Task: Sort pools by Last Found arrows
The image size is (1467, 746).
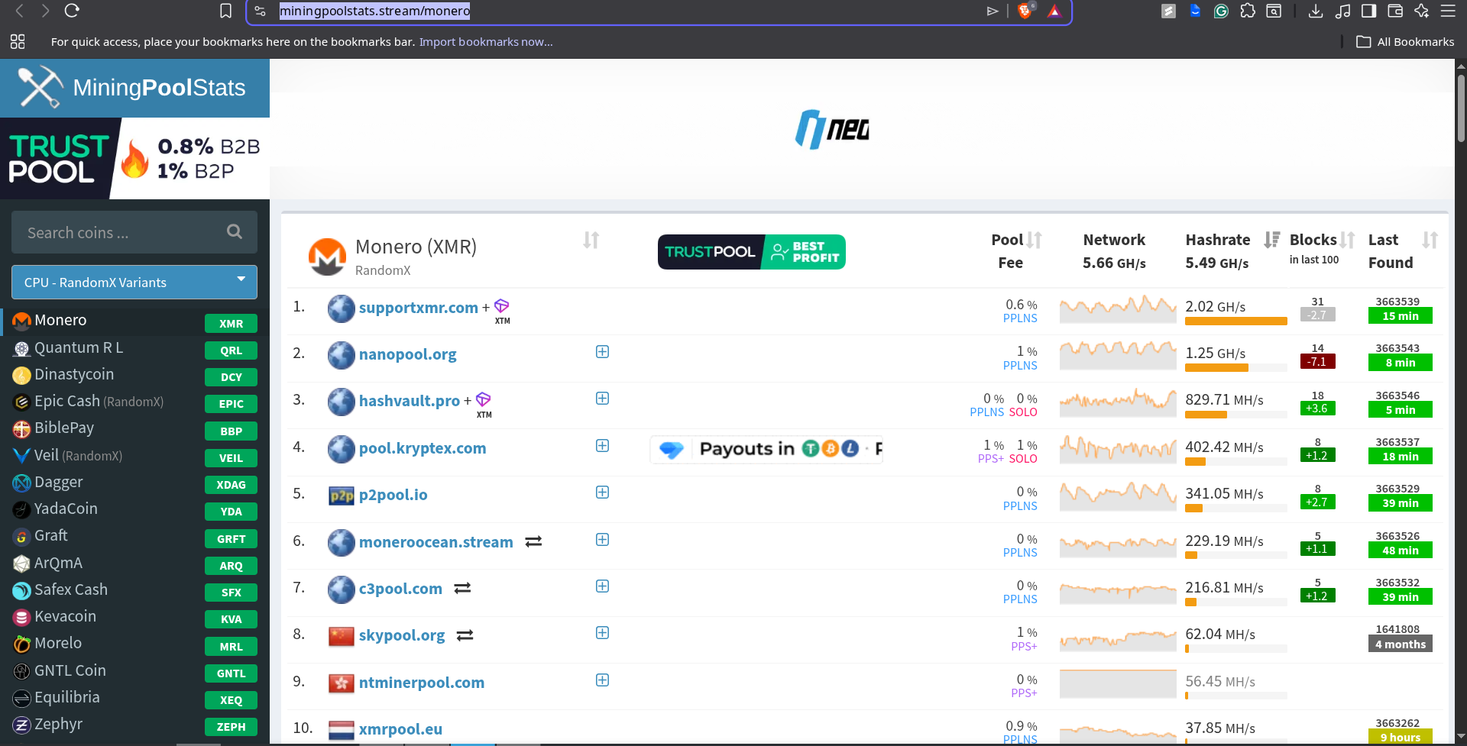Action: (1430, 240)
